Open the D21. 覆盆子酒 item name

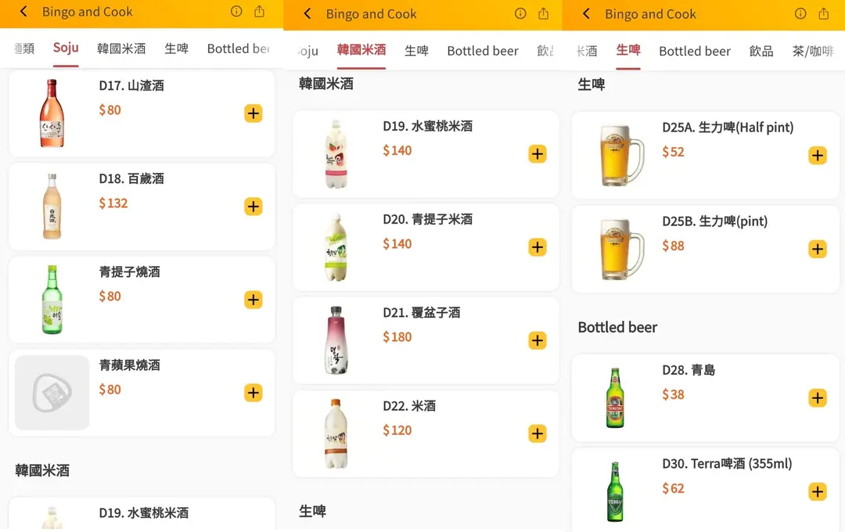click(421, 312)
